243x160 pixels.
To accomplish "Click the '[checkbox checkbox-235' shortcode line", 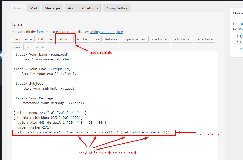I will click(48, 118).
